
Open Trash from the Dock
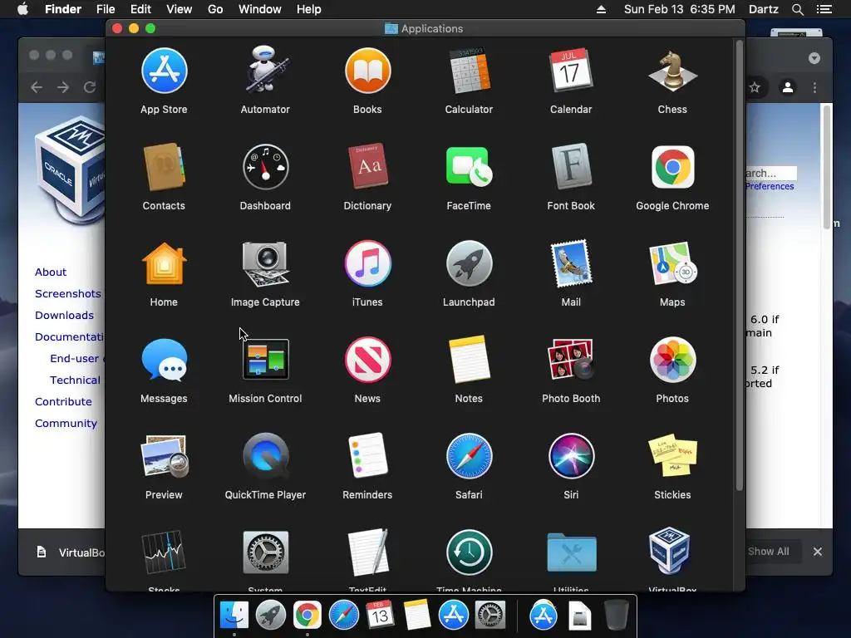click(x=616, y=615)
